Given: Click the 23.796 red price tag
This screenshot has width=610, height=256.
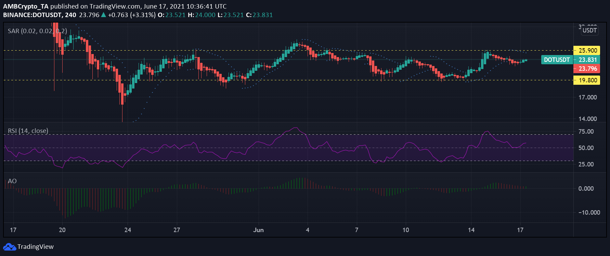Looking at the screenshot, I should click(586, 69).
